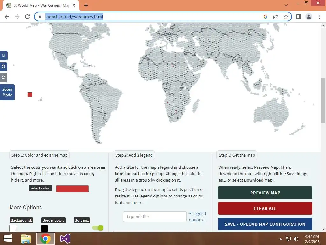Open the Chrome three-dot menu

(319, 17)
